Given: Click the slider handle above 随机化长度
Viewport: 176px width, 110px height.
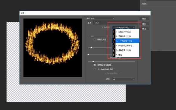Looking at the screenshot, I should pyautogui.click(x=92, y=36).
